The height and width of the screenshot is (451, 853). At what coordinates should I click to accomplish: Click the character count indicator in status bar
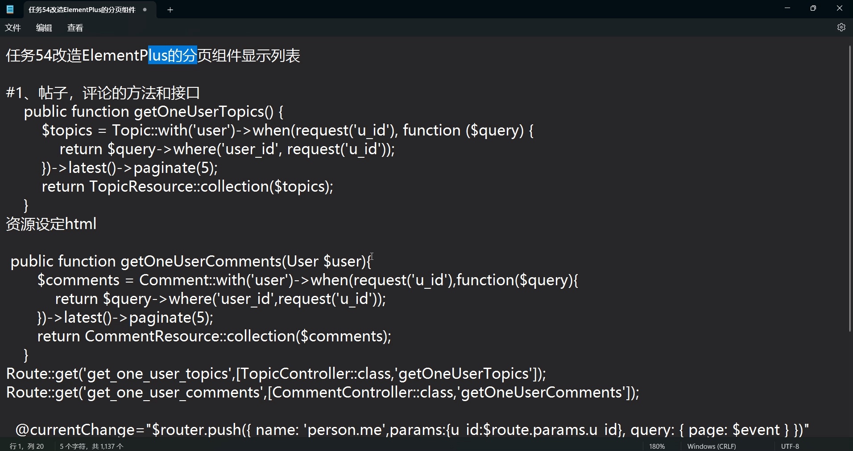pyautogui.click(x=91, y=446)
